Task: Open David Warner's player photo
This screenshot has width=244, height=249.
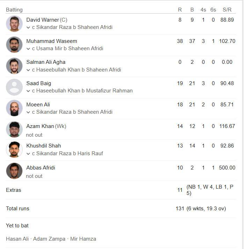Action: click(x=14, y=24)
